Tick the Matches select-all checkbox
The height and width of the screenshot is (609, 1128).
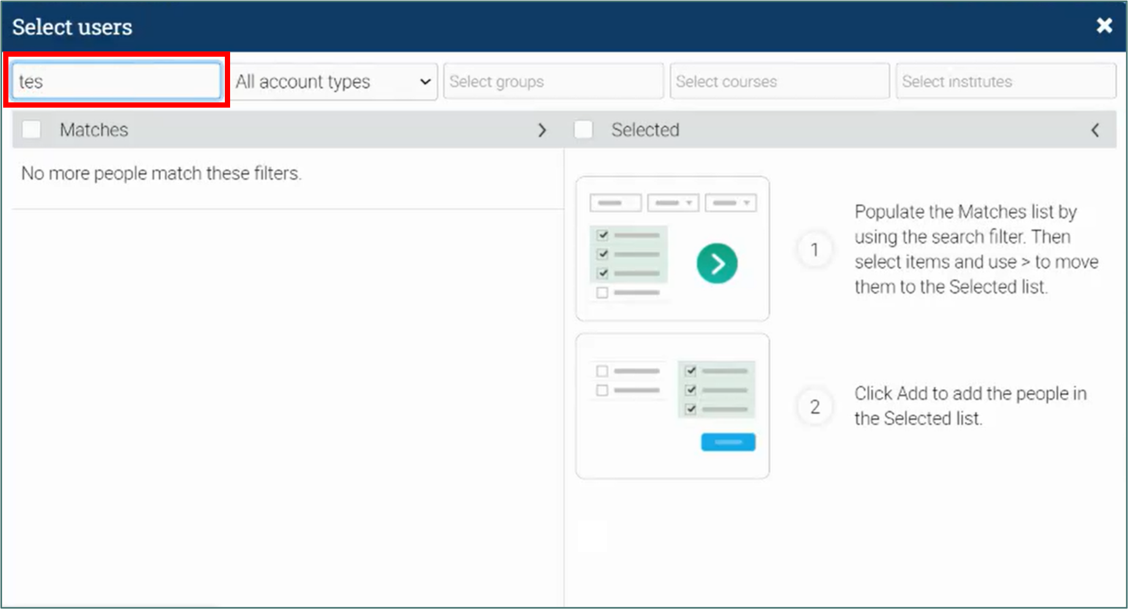[32, 130]
